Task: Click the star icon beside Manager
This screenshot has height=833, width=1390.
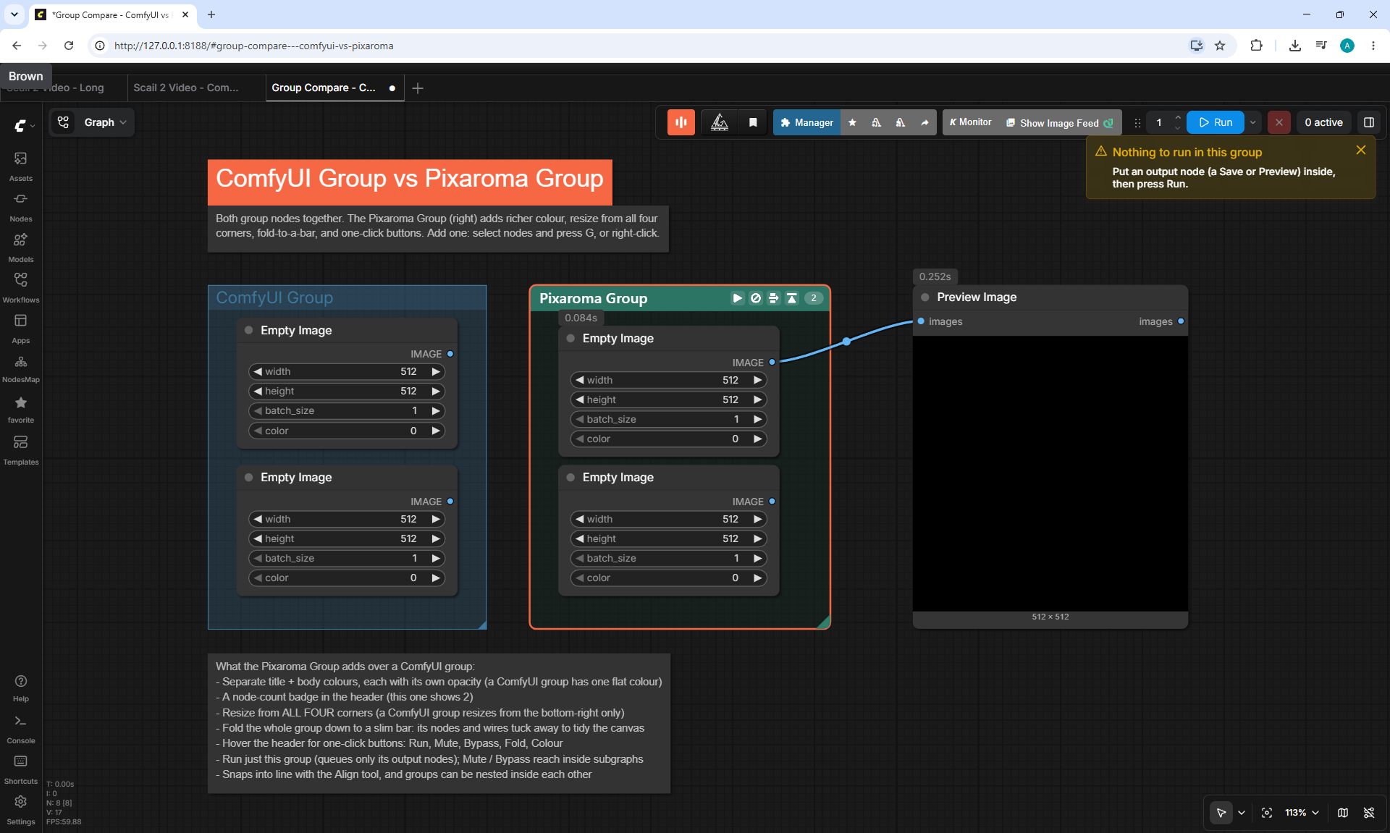Action: [853, 122]
